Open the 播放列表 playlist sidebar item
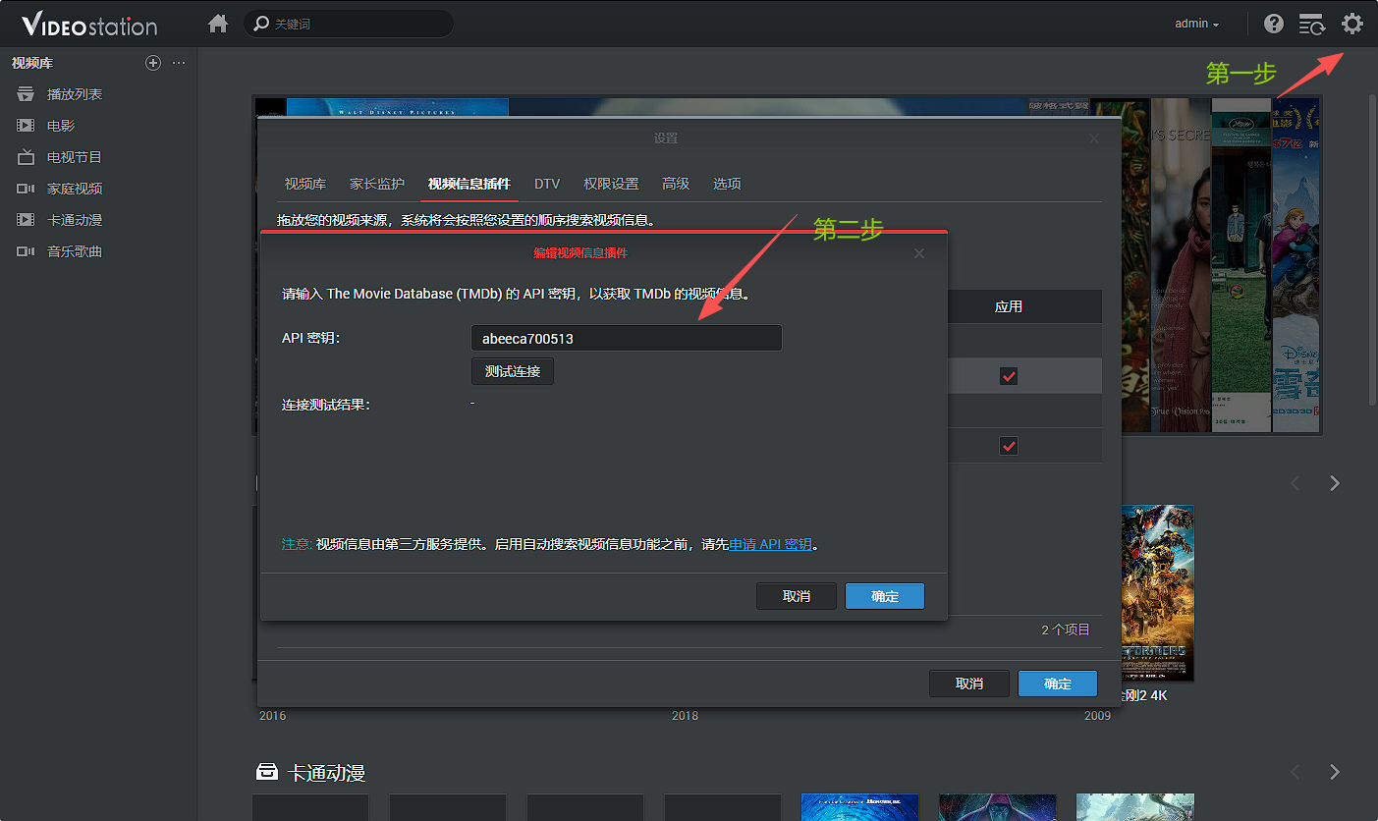Image resolution: width=1378 pixels, height=821 pixels. (75, 94)
